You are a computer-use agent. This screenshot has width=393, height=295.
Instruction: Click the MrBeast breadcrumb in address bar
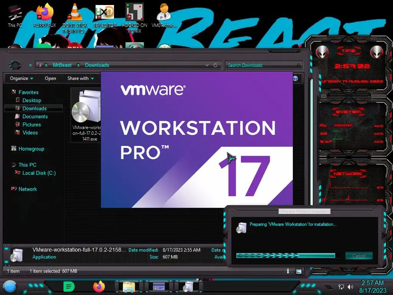coord(62,65)
